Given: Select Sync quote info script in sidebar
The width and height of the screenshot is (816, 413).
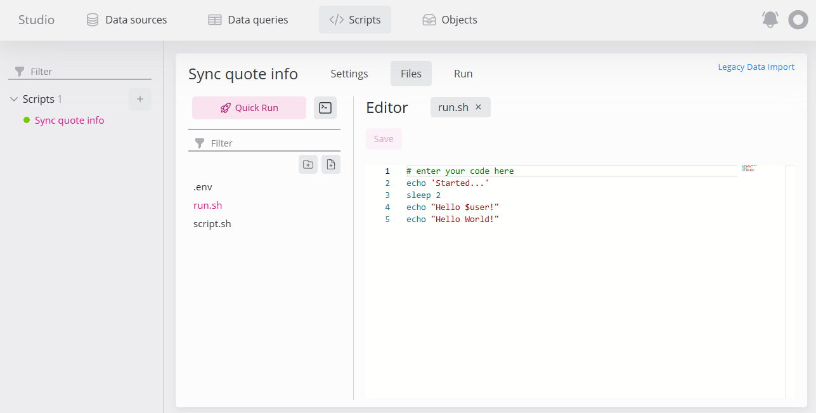Looking at the screenshot, I should [x=69, y=121].
